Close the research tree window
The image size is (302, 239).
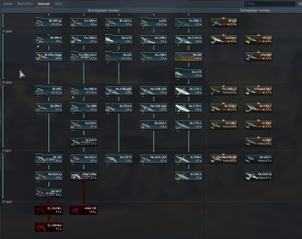[299, 4]
